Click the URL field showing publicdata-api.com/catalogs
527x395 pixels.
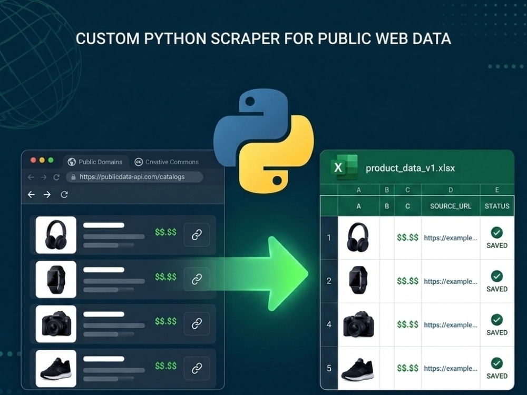click(x=134, y=176)
